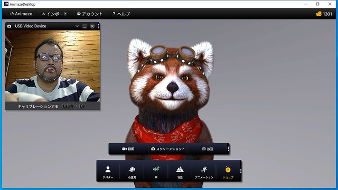Click the webcam video preview
Viewport: 338px width, 190px height.
tap(52, 66)
